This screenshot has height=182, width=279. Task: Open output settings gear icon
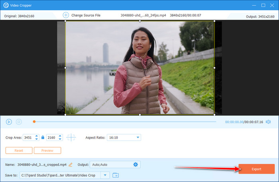tap(136, 164)
